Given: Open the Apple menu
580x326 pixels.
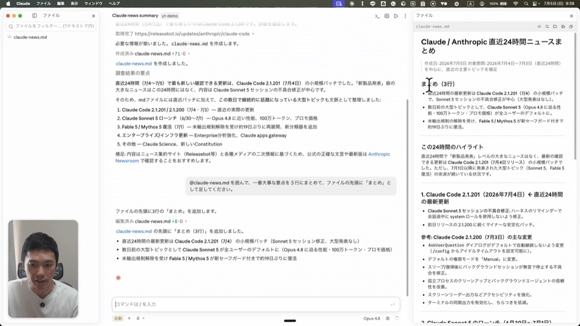Looking at the screenshot, I should pyautogui.click(x=8, y=3).
